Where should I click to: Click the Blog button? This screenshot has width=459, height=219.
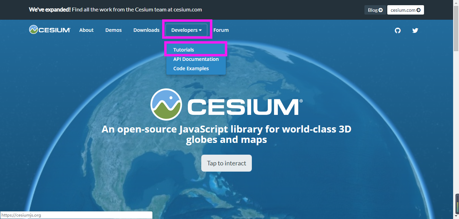pos(375,10)
